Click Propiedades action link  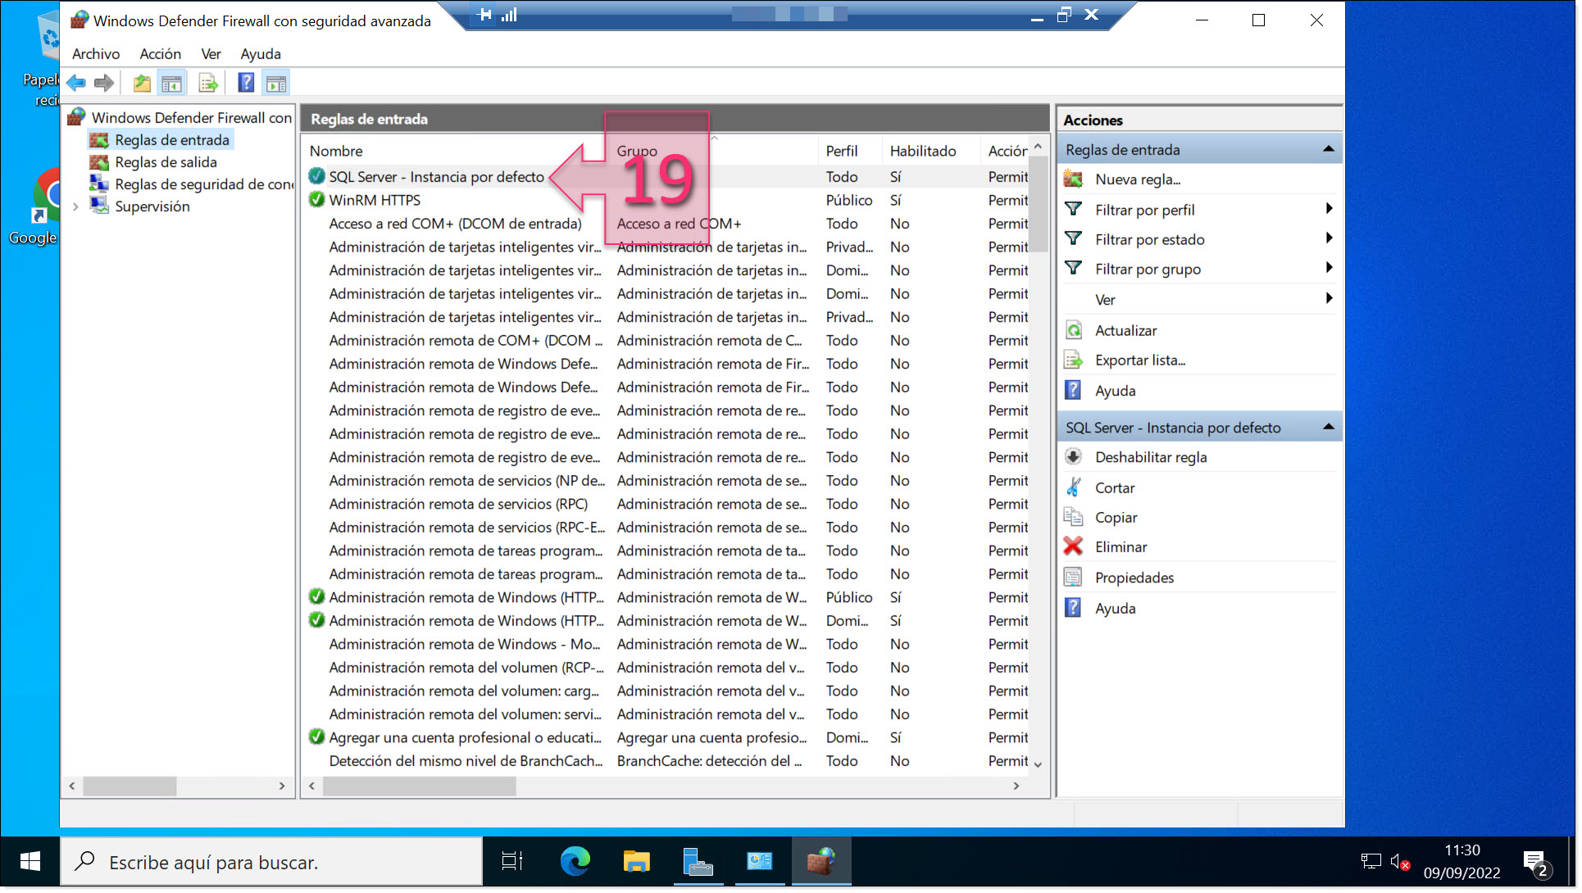click(1134, 578)
